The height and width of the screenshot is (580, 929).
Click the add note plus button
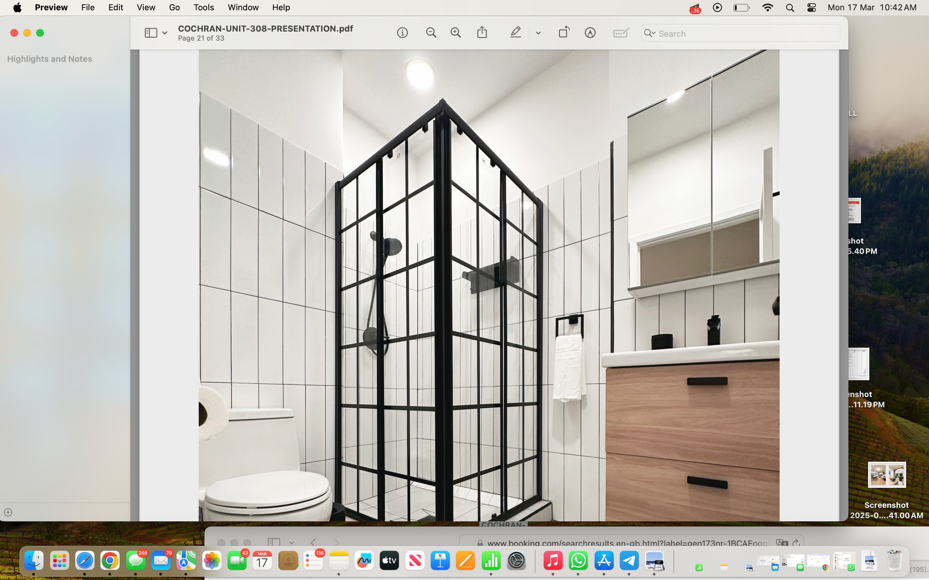click(8, 512)
